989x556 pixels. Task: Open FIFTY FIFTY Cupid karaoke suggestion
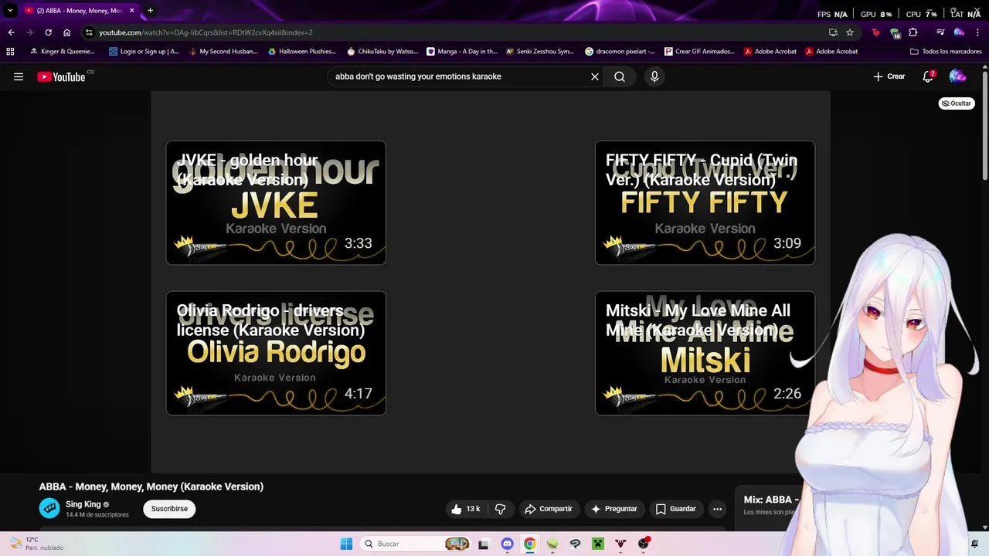pyautogui.click(x=705, y=202)
